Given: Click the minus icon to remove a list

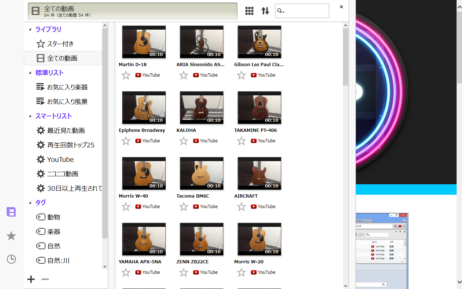Looking at the screenshot, I should (45, 279).
